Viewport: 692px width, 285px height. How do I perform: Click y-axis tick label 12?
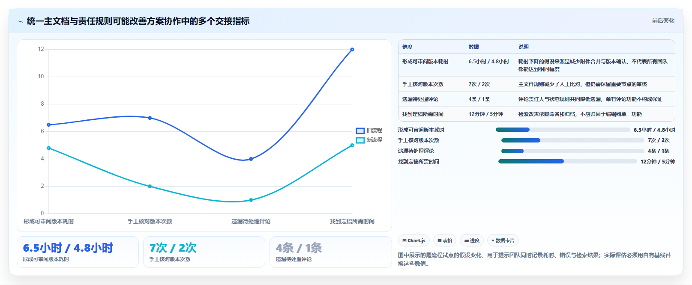coord(41,49)
